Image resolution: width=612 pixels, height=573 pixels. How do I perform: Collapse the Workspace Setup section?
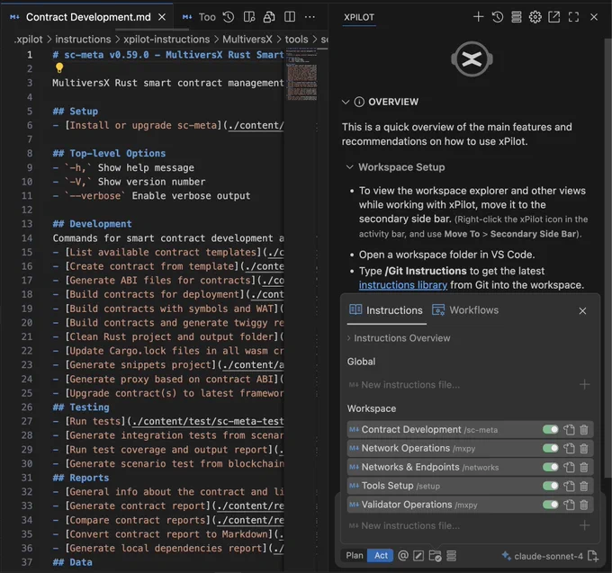pyautogui.click(x=350, y=167)
